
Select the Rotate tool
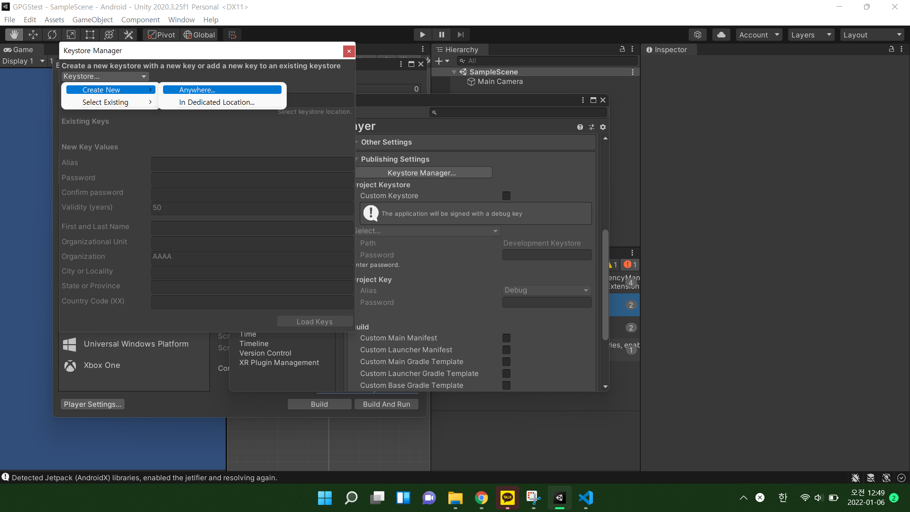tap(52, 35)
